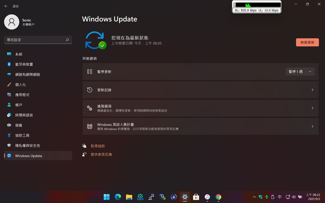Viewport: 325px width, 203px height.
Task: Select 隱私權與安全性 in the sidebar
Action: [38, 145]
